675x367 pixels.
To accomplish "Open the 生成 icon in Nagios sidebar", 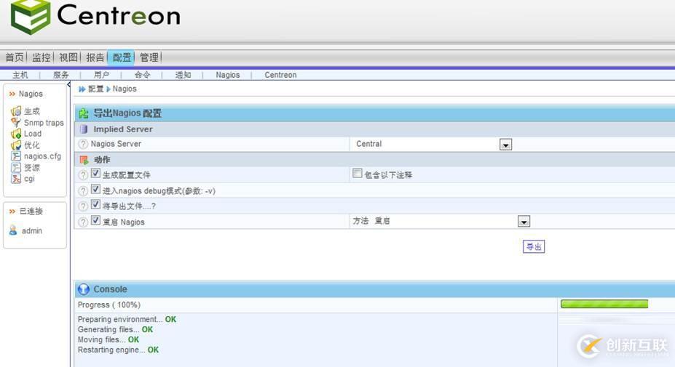I will click(16, 111).
